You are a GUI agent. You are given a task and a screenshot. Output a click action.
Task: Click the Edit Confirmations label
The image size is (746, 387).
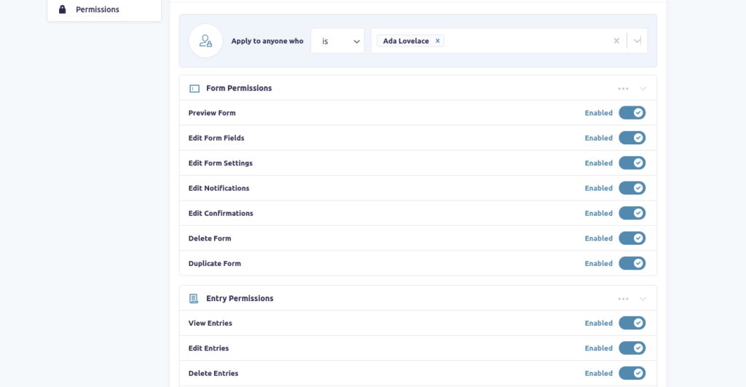point(221,214)
